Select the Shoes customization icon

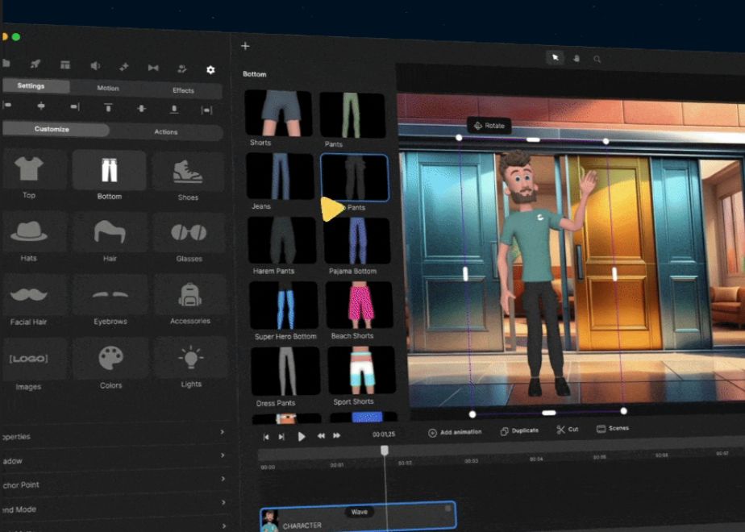[x=188, y=172]
